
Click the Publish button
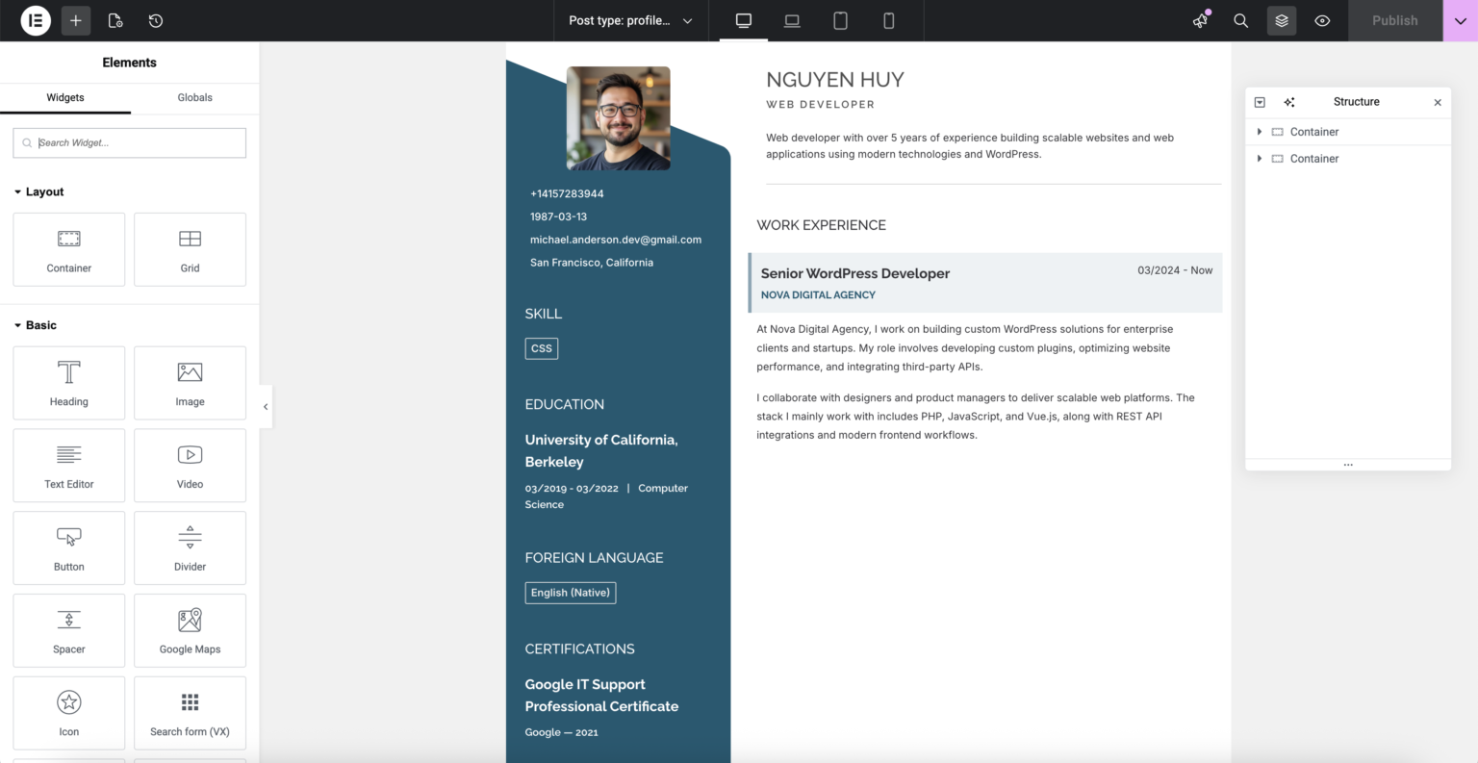tap(1394, 20)
